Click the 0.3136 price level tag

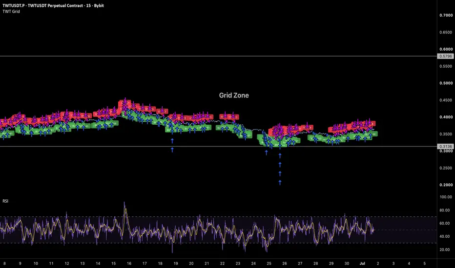click(445, 147)
